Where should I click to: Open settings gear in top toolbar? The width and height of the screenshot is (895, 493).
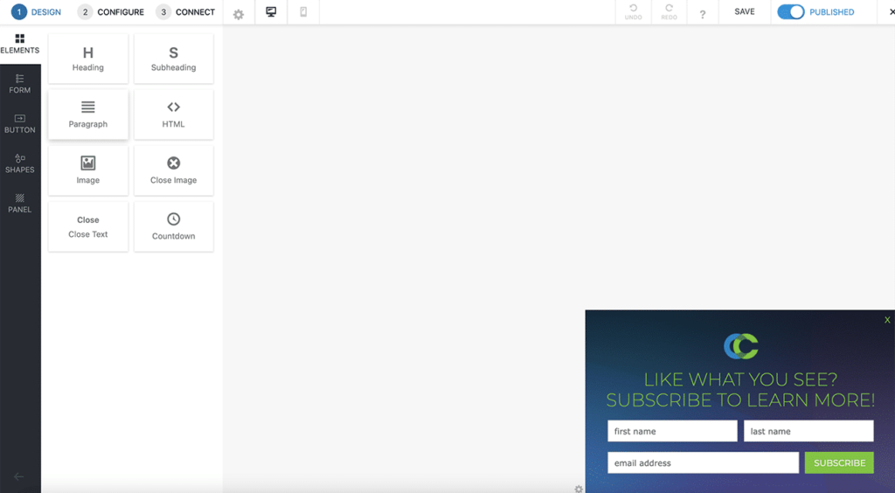pyautogui.click(x=239, y=14)
